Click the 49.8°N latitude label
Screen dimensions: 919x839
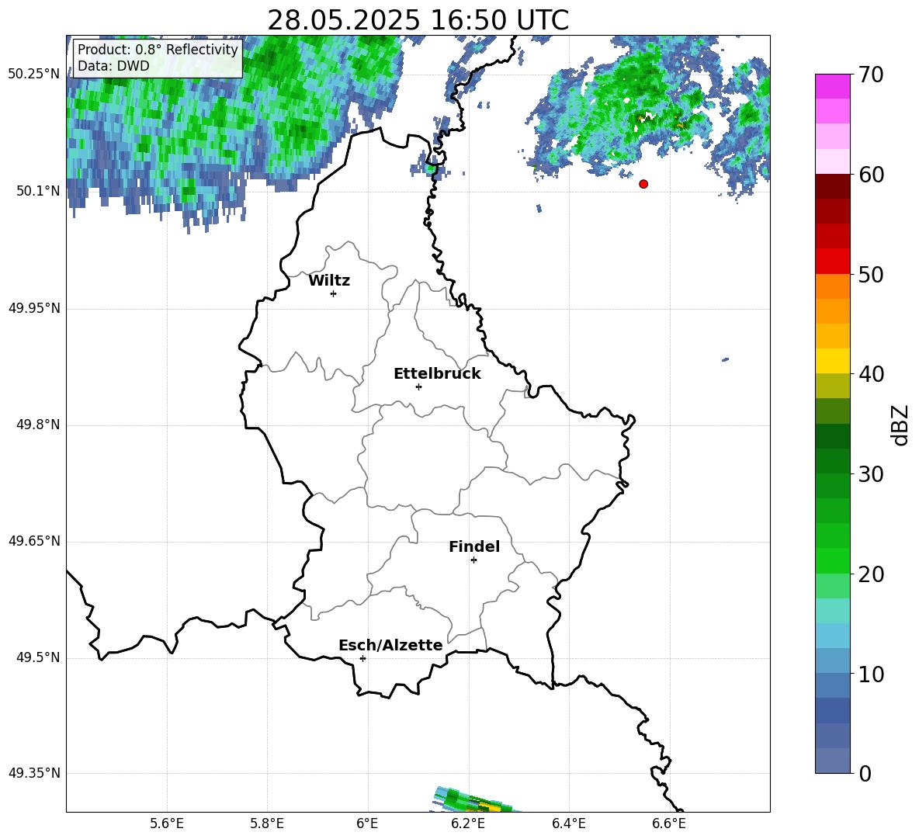coord(37,425)
